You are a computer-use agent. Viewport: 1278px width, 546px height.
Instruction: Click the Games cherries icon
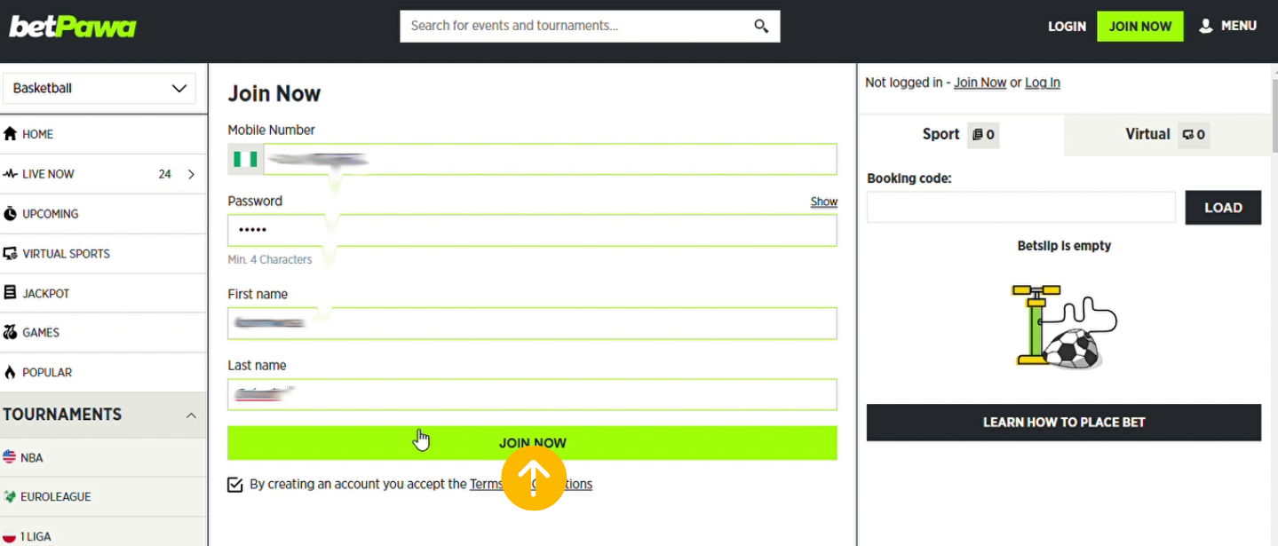coord(11,333)
